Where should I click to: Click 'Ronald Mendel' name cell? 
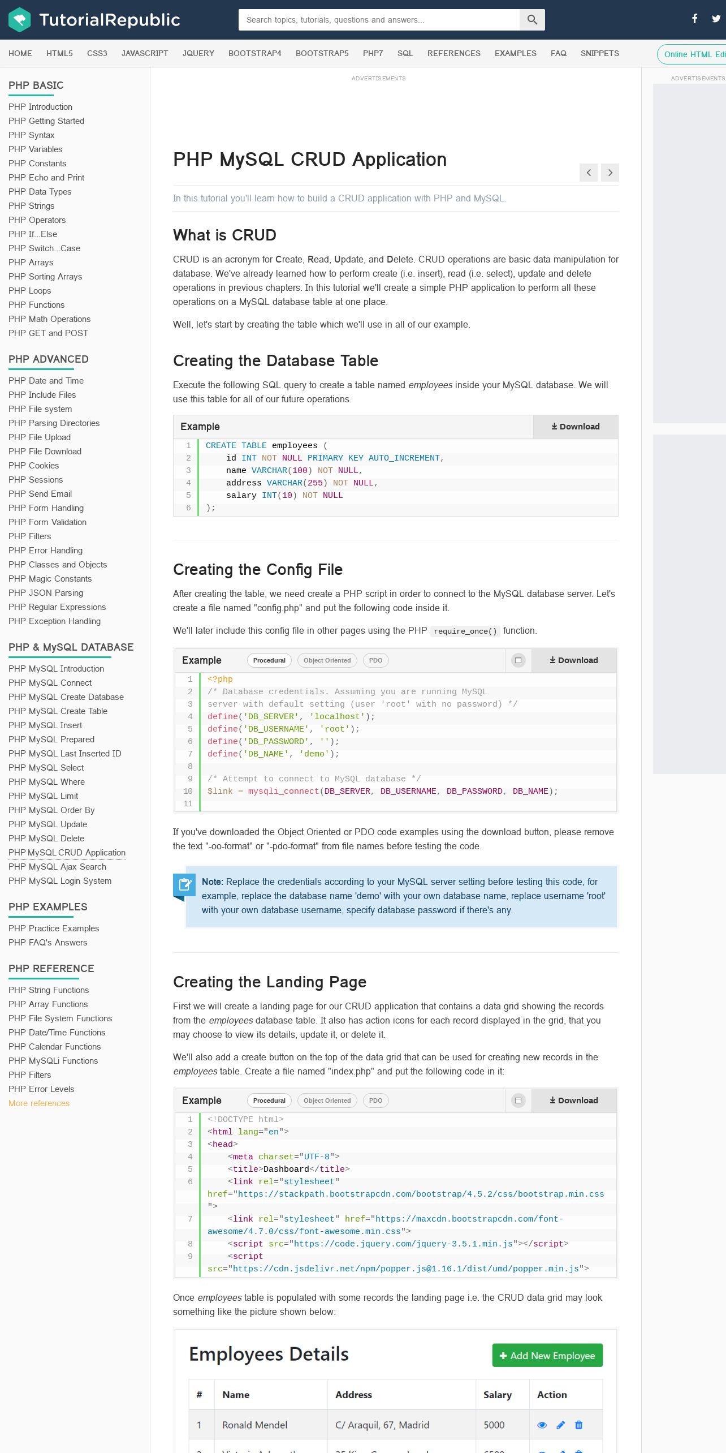tap(255, 1425)
